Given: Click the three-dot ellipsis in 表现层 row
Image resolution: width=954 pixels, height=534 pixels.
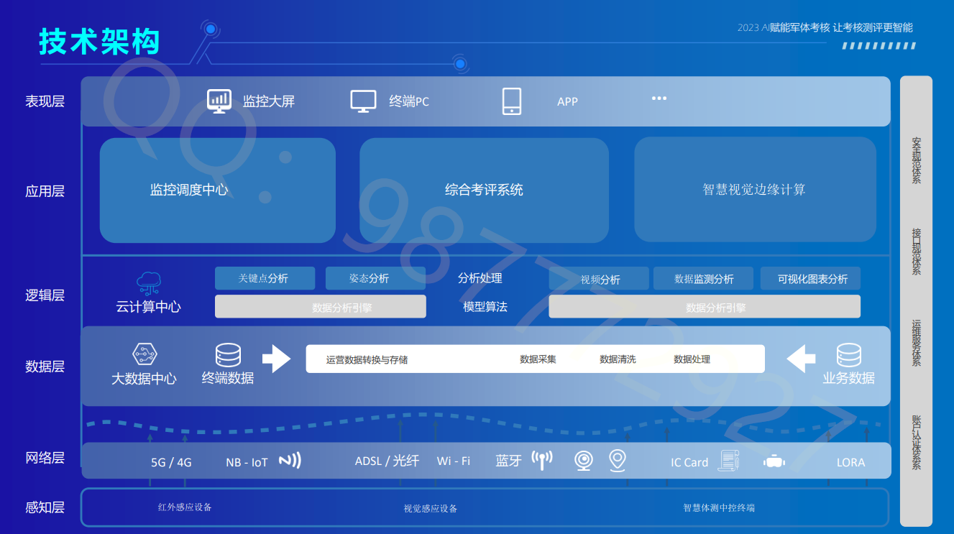Looking at the screenshot, I should coord(659,98).
